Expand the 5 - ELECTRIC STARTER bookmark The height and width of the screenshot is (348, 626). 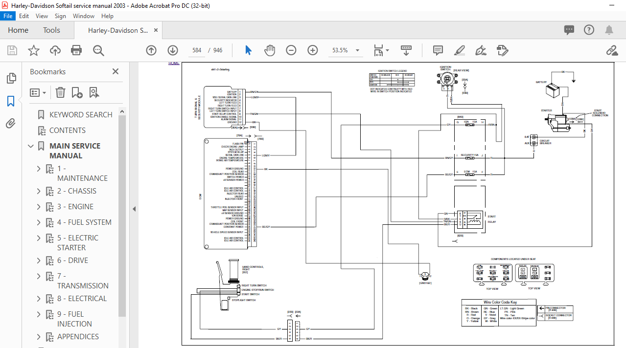pos(39,238)
